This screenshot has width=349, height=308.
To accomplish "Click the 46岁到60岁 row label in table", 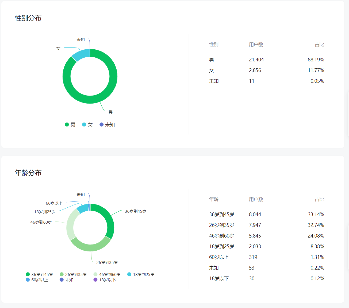I will coord(222,236).
